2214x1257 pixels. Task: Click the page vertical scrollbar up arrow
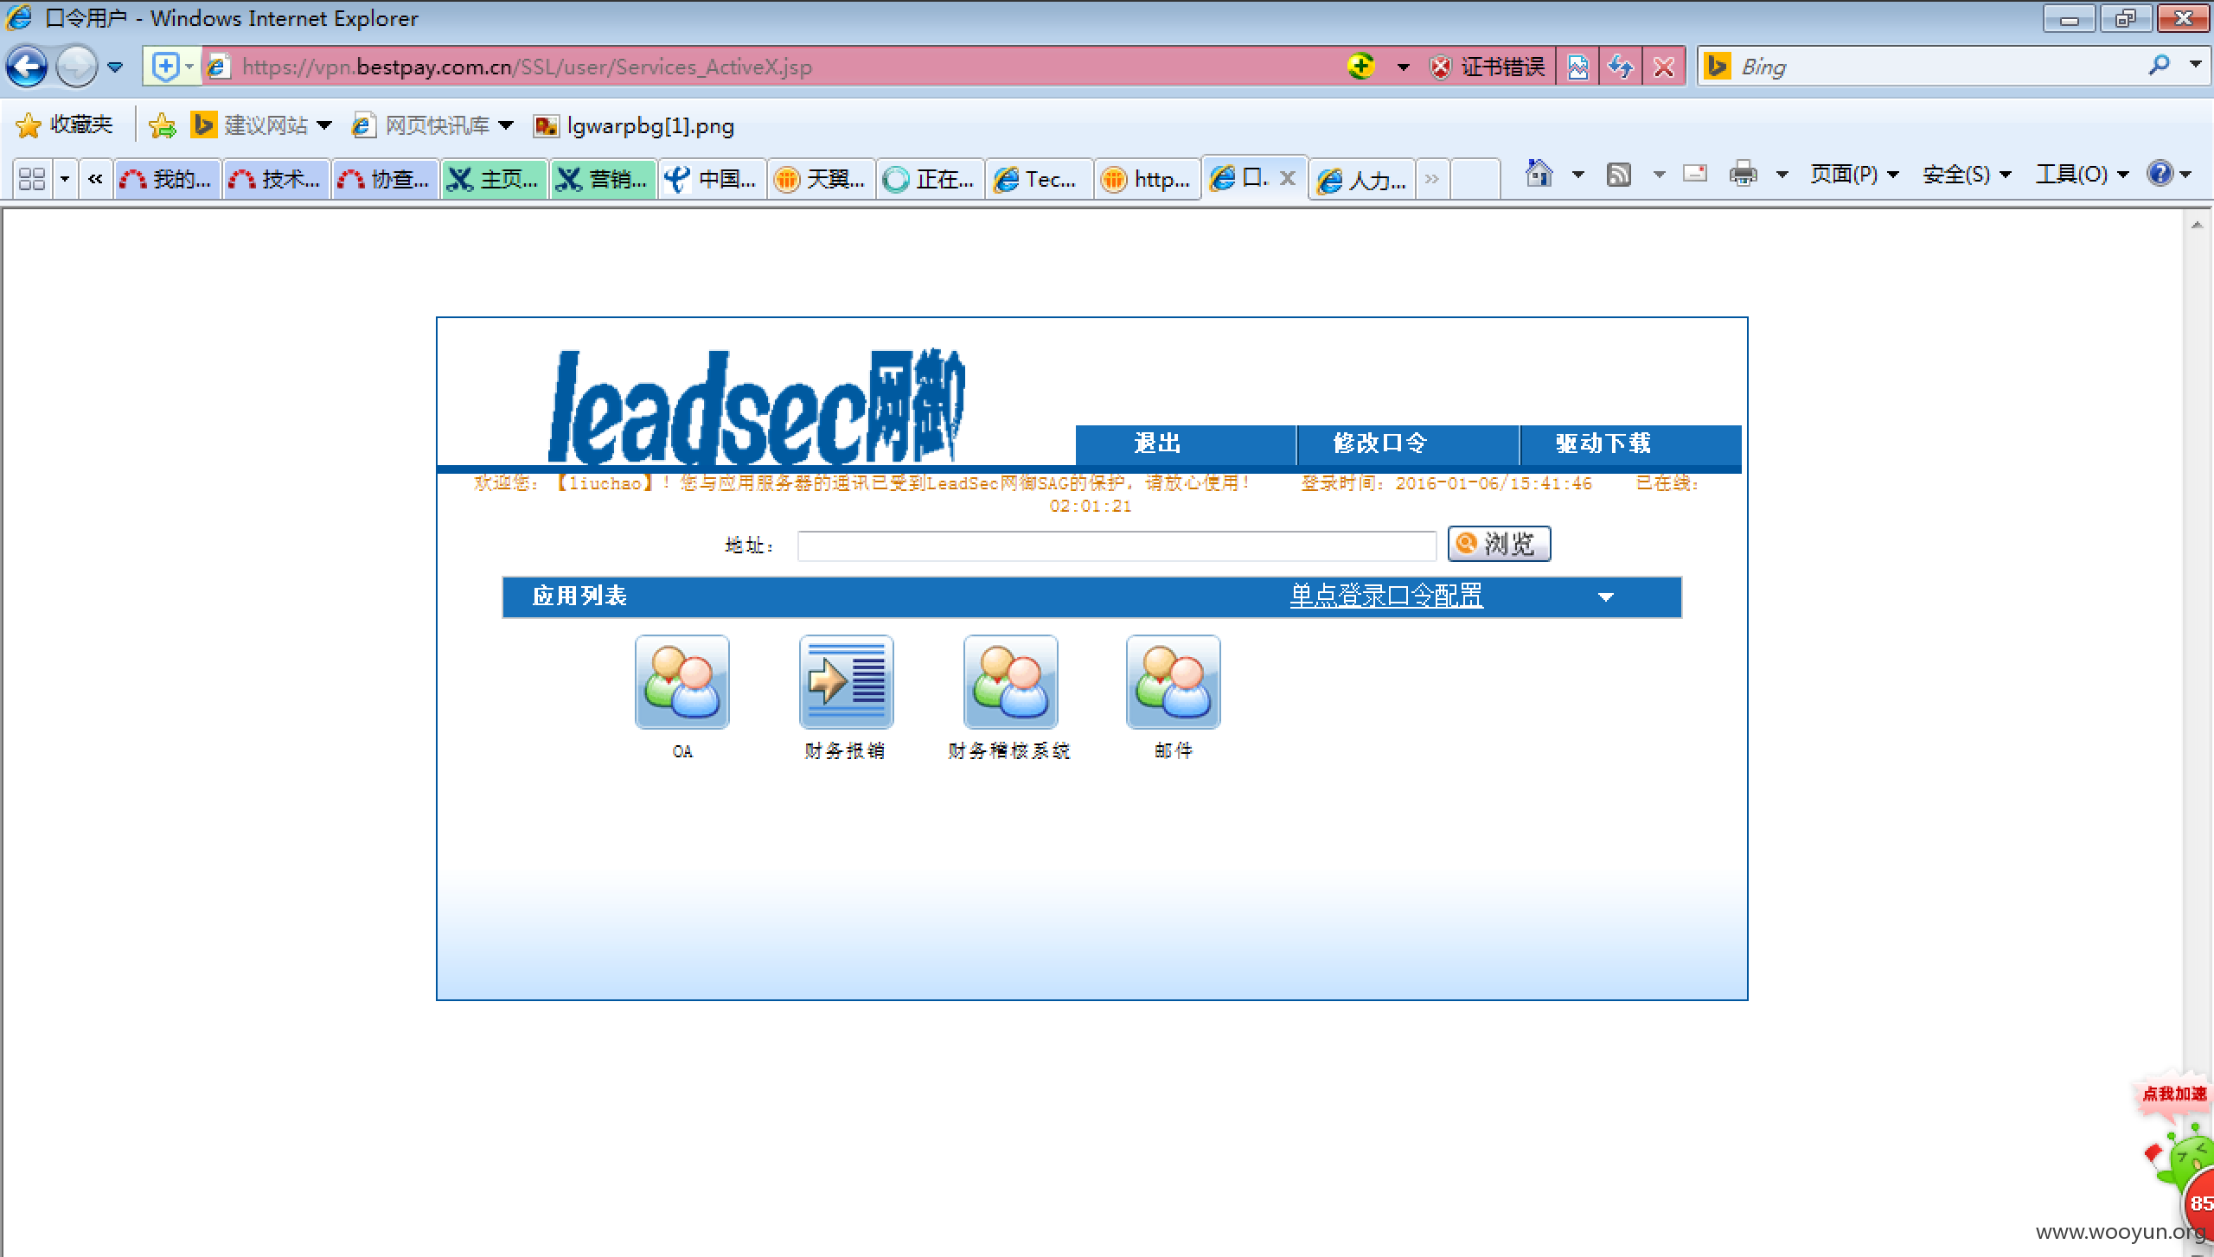[x=2197, y=225]
